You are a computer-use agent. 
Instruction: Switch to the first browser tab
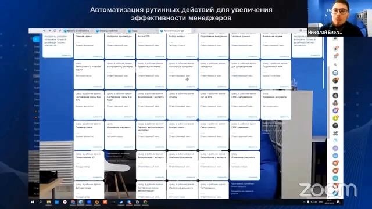[78, 31]
